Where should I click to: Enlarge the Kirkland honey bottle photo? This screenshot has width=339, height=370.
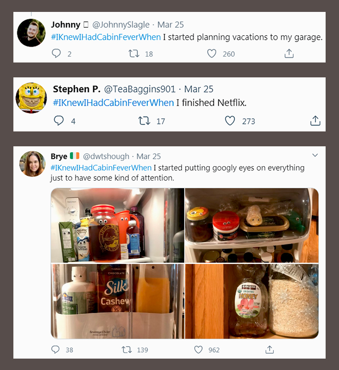[x=252, y=301]
